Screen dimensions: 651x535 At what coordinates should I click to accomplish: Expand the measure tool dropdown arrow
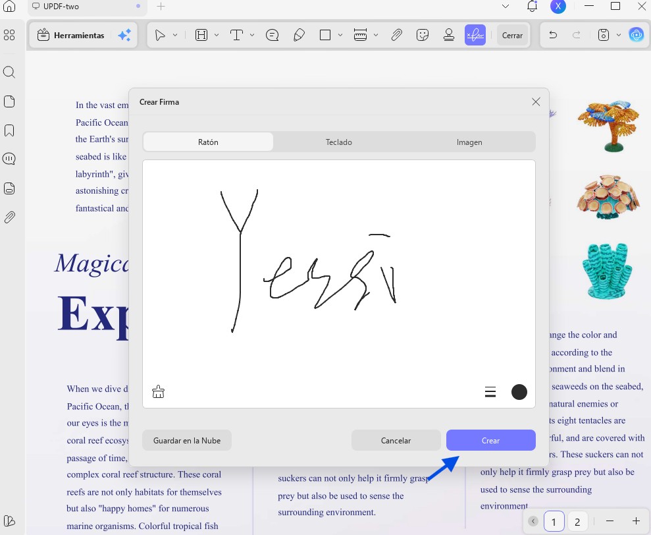[376, 35]
